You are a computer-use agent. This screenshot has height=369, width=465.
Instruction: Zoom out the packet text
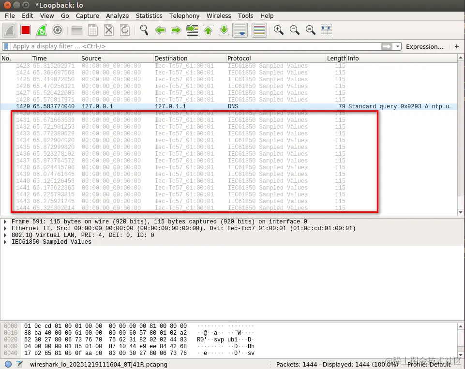coord(295,30)
